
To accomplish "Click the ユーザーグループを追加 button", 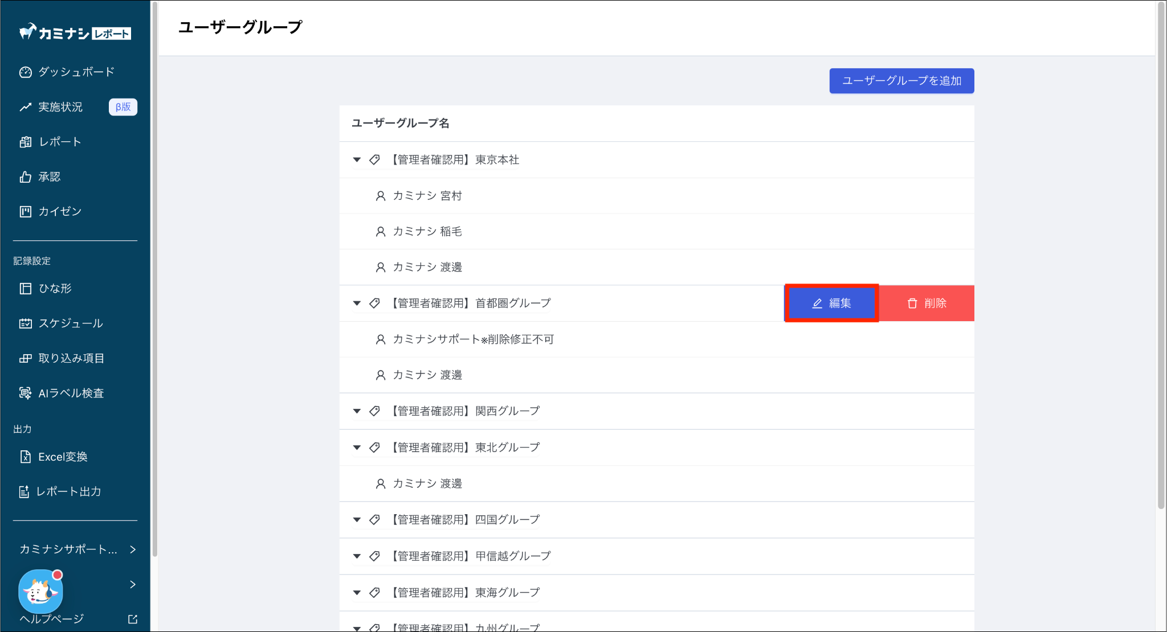I will (x=901, y=81).
